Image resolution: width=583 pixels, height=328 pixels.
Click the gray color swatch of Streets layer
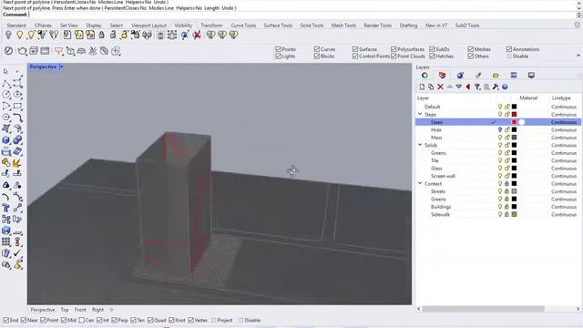(x=514, y=191)
